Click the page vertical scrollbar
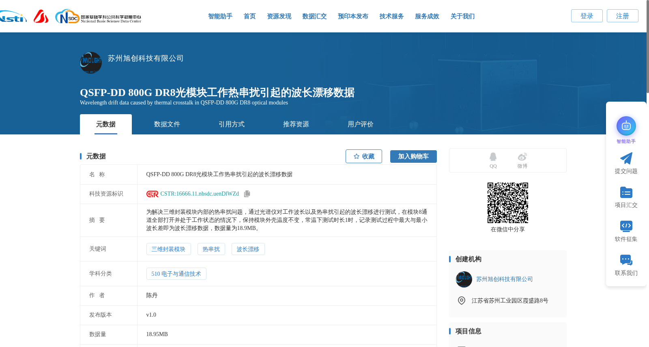The width and height of the screenshot is (649, 347). pyautogui.click(x=647, y=47)
